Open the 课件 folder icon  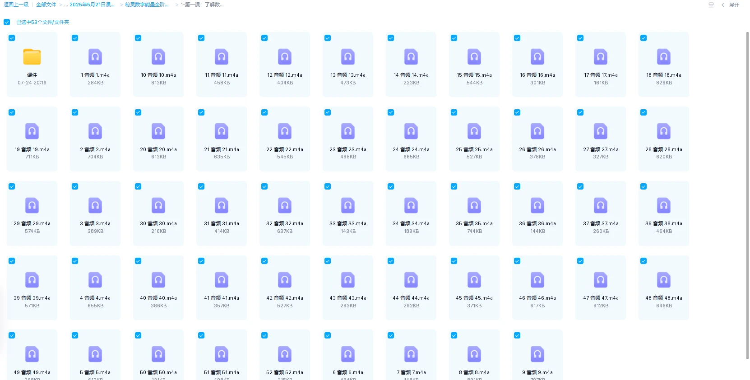tap(32, 57)
